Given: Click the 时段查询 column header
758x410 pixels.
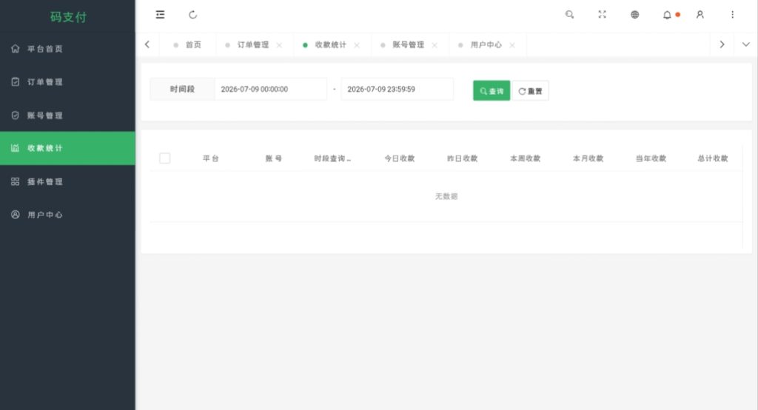Looking at the screenshot, I should click(x=332, y=158).
